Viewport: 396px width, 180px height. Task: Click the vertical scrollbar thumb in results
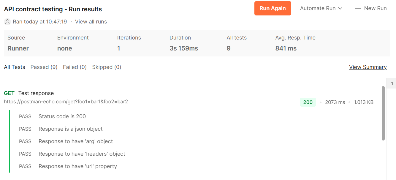pos(383,113)
